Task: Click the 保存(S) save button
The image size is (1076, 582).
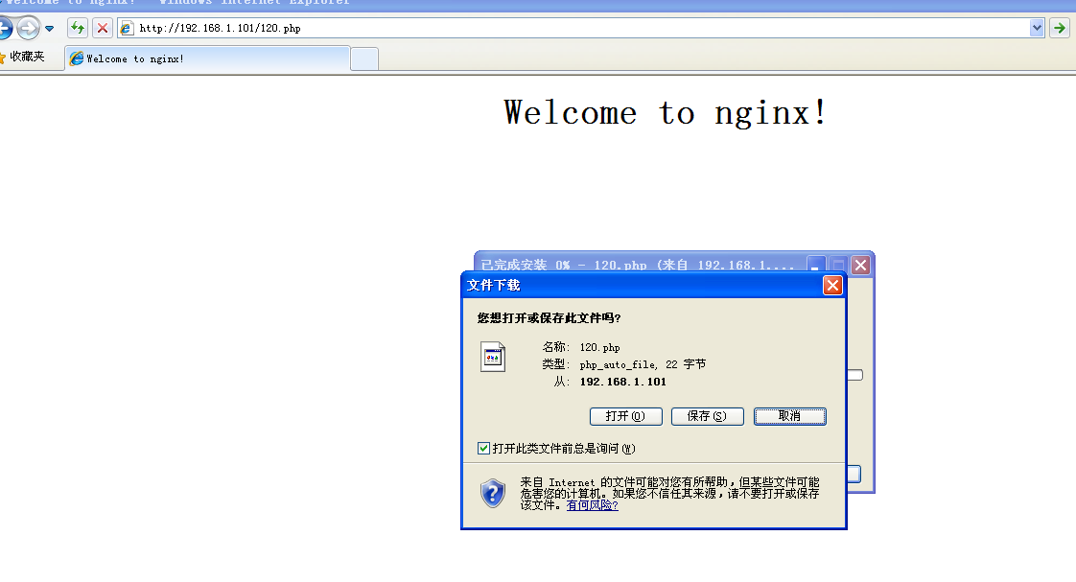Action: click(x=708, y=416)
